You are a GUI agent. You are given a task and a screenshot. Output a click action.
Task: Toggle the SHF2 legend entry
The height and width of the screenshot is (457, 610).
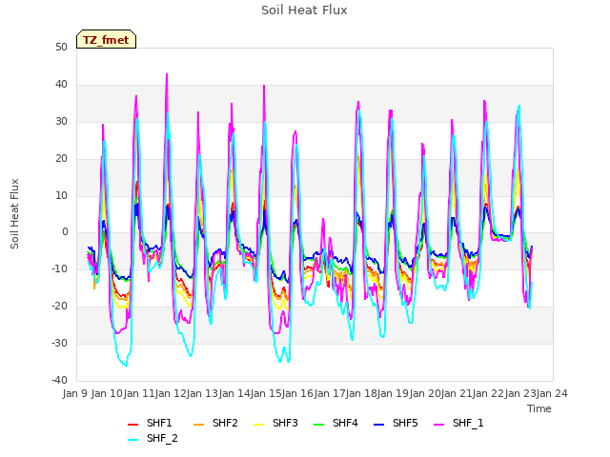(215, 423)
